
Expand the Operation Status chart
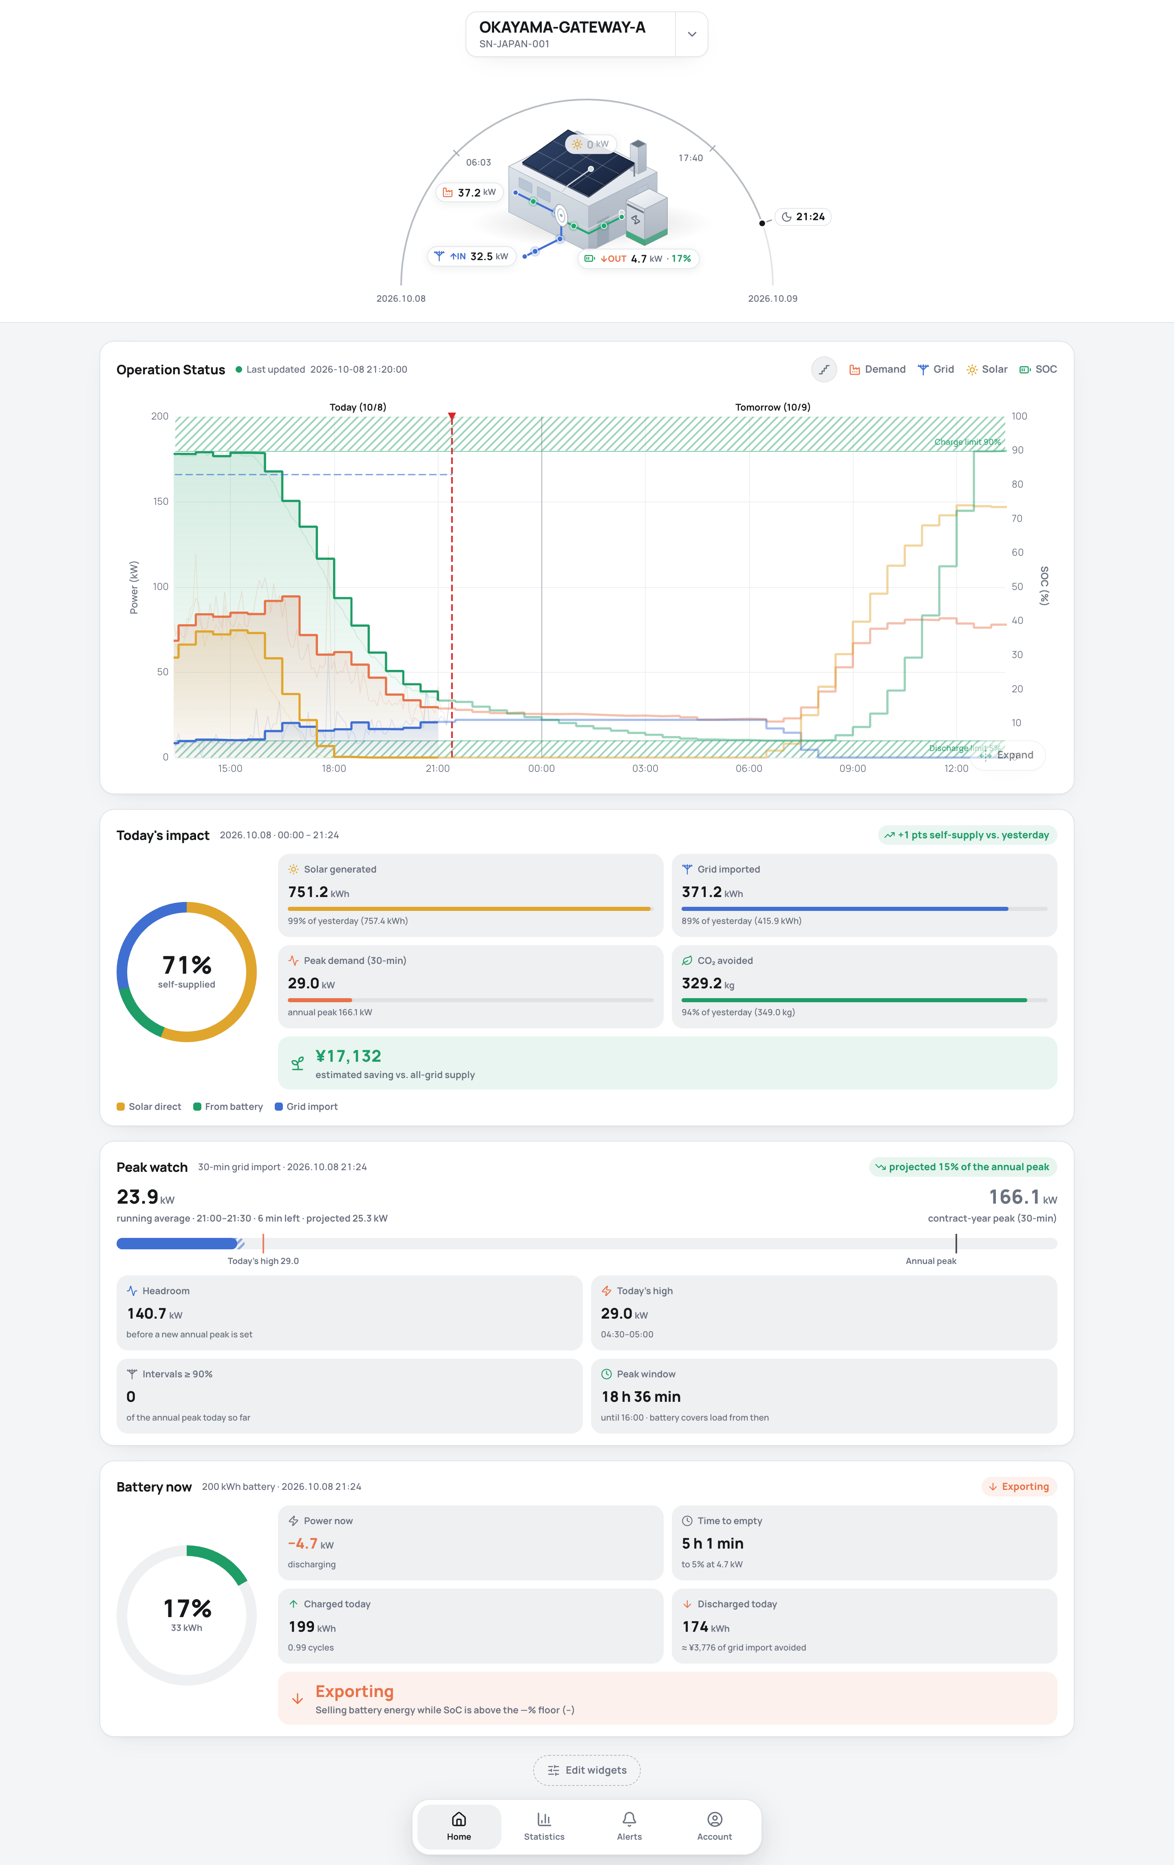point(1008,755)
